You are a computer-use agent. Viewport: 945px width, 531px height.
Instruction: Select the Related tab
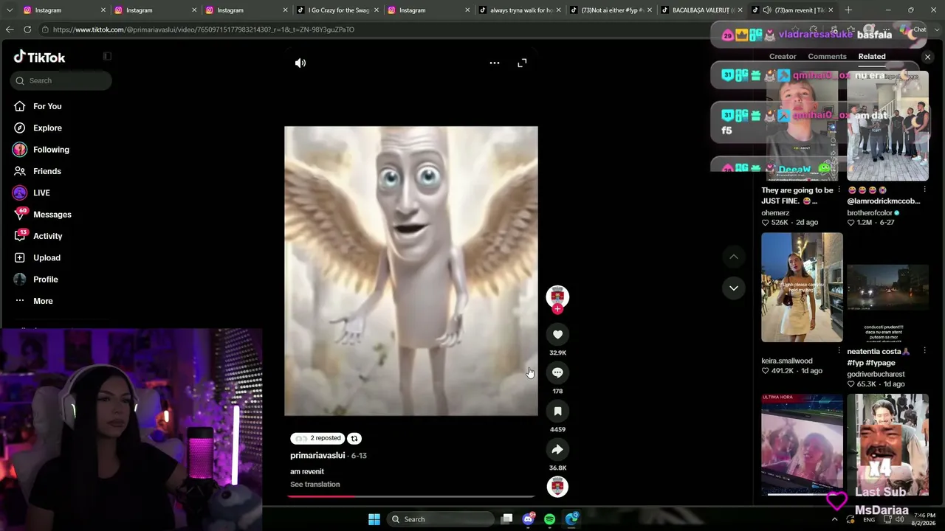click(x=872, y=56)
